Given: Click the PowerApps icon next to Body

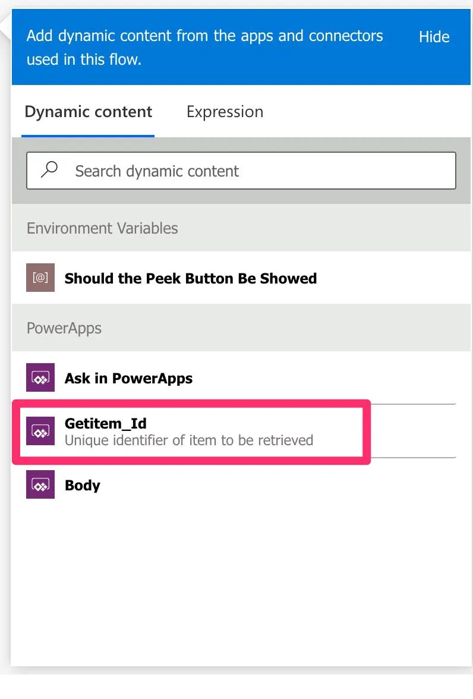Looking at the screenshot, I should (40, 484).
